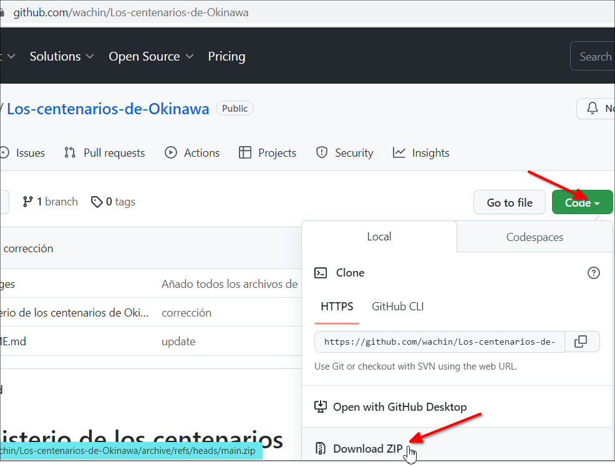Click the Go to file button
615x467 pixels.
(x=510, y=202)
